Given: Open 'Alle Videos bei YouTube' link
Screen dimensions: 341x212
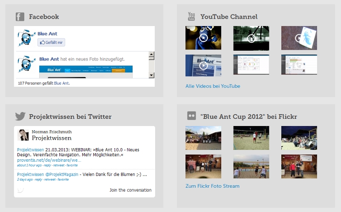Looking at the screenshot, I should [213, 86].
